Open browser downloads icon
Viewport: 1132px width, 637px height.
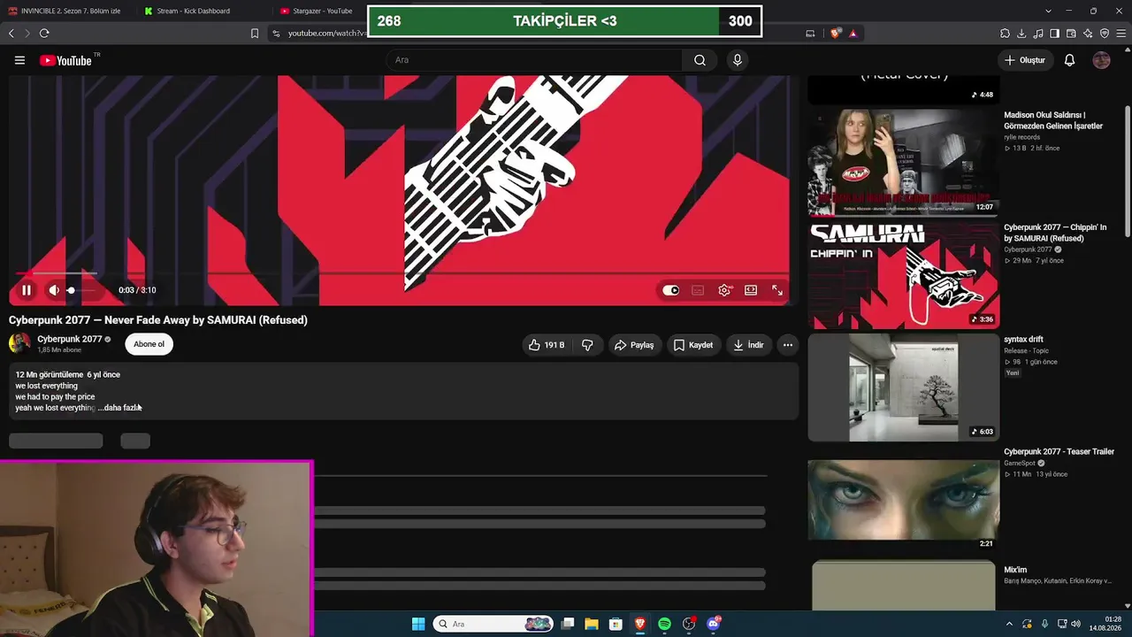[1021, 34]
